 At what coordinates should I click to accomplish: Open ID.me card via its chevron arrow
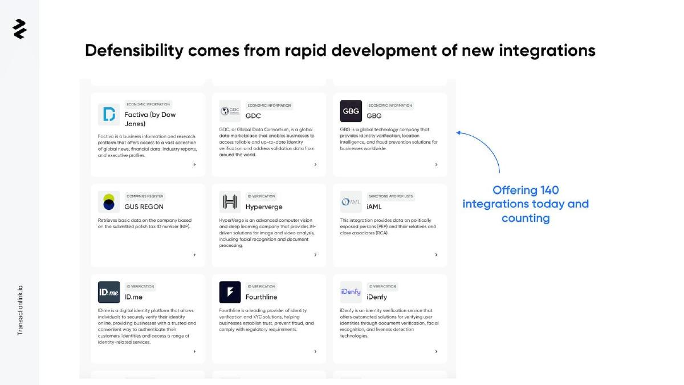(194, 351)
